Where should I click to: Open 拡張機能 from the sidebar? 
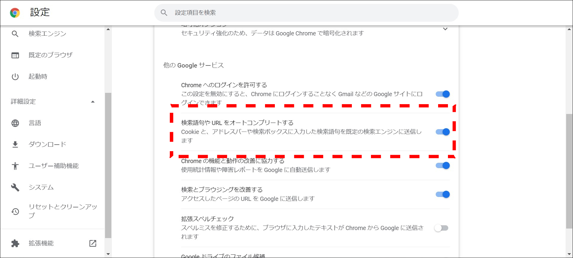point(41,243)
